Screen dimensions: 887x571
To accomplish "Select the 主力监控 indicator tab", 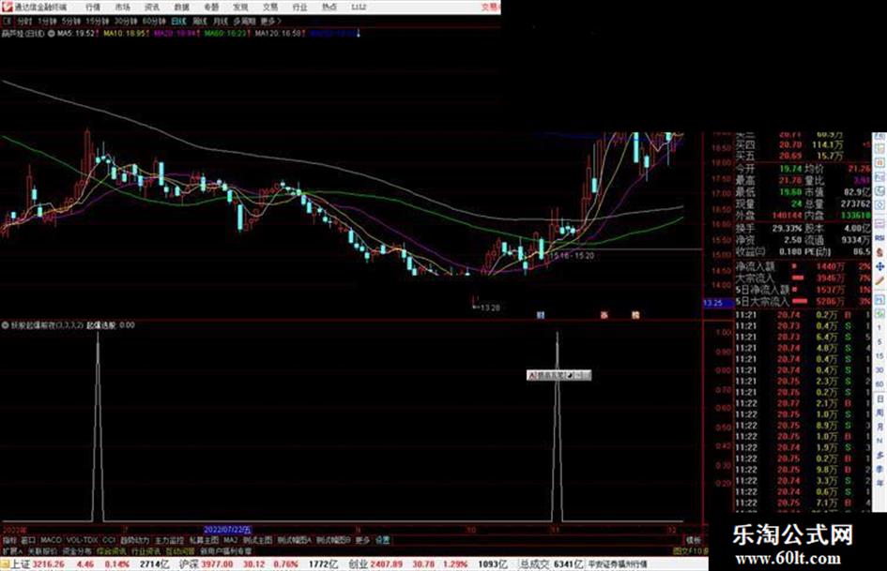I will 169,540.
